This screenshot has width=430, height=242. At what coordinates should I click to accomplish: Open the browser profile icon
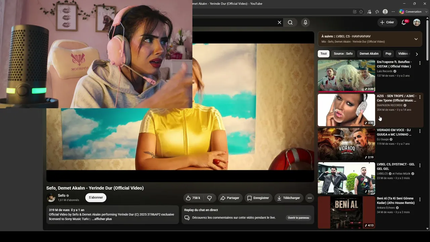tap(385, 12)
